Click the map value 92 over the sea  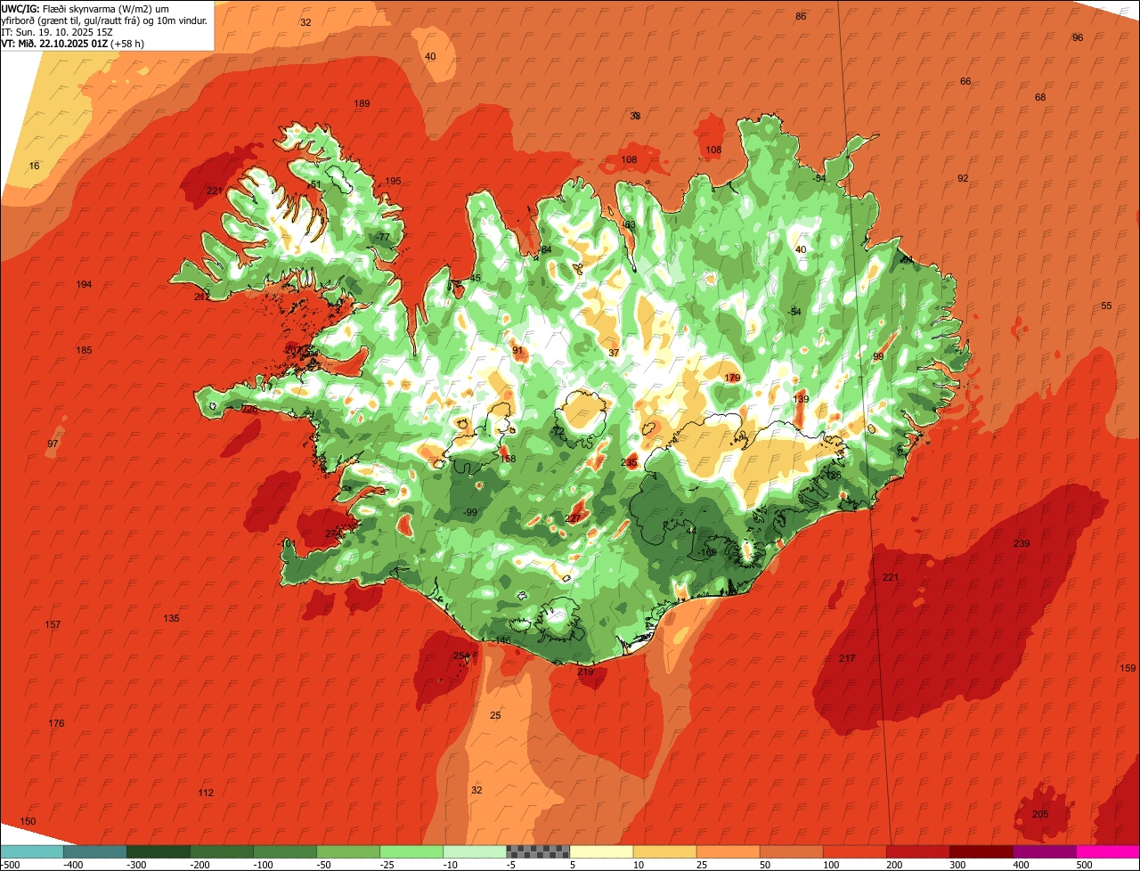[963, 178]
